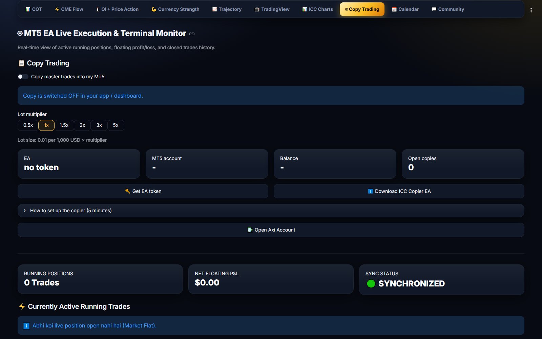Switch to CME Flow tab
This screenshot has height=339, width=542.
point(69,9)
